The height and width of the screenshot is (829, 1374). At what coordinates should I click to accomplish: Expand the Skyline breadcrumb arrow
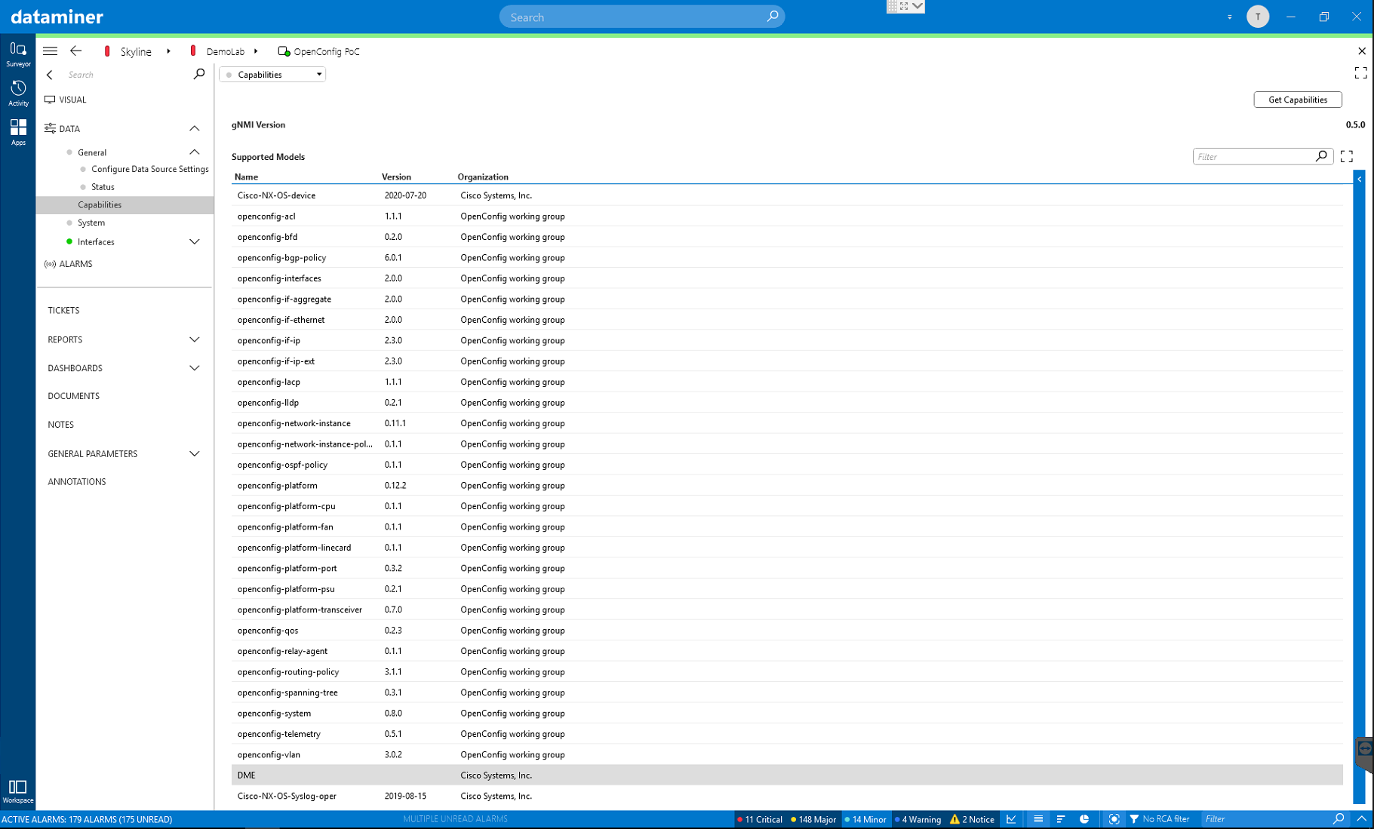[168, 51]
